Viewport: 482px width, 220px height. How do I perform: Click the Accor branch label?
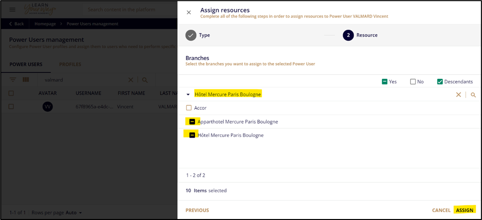tap(200, 108)
